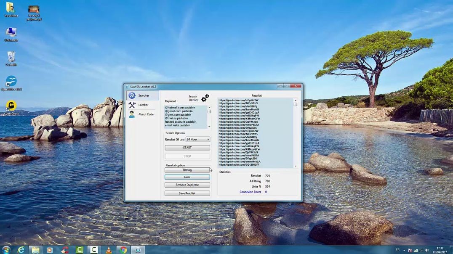Click the "Connexion Errors :" label
The width and height of the screenshot is (453, 254).
click(x=251, y=192)
